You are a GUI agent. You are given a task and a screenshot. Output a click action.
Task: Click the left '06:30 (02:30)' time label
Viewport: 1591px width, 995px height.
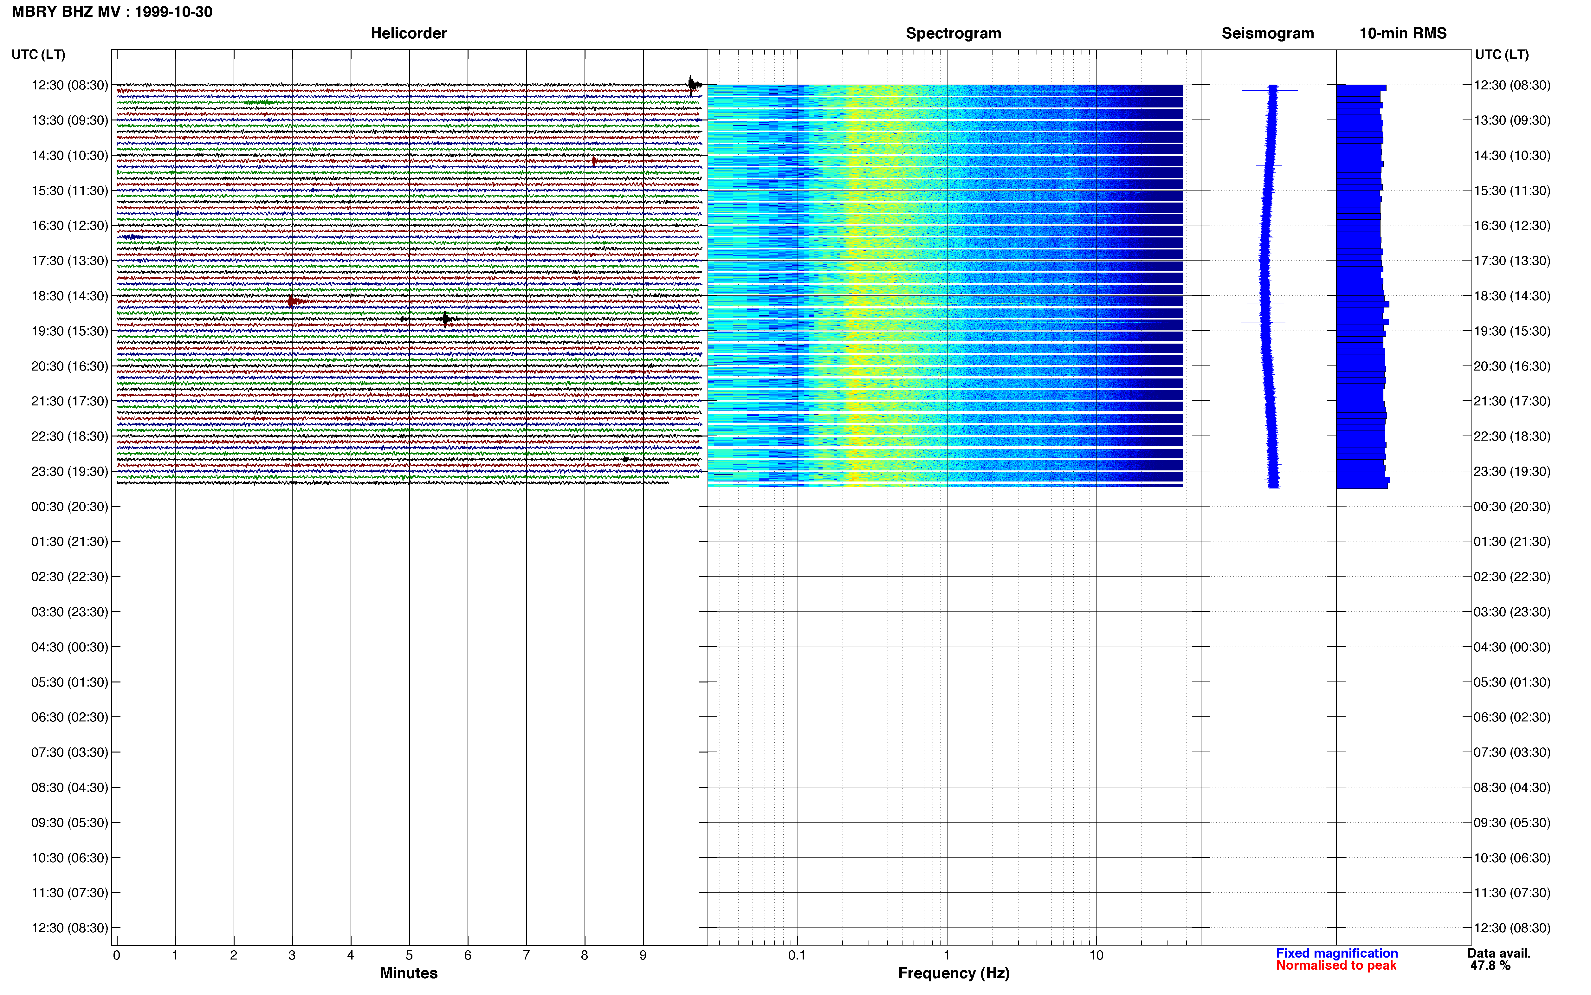[70, 717]
